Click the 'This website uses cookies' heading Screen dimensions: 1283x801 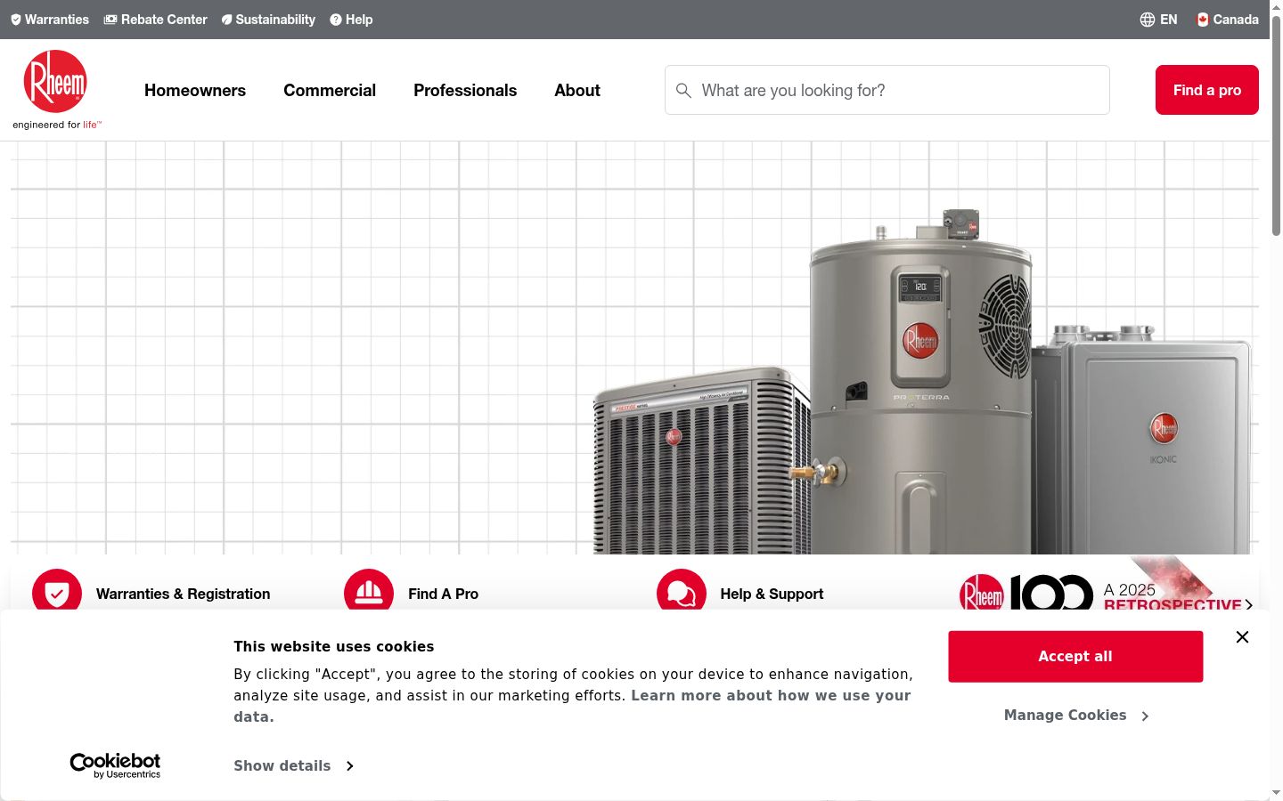(334, 647)
